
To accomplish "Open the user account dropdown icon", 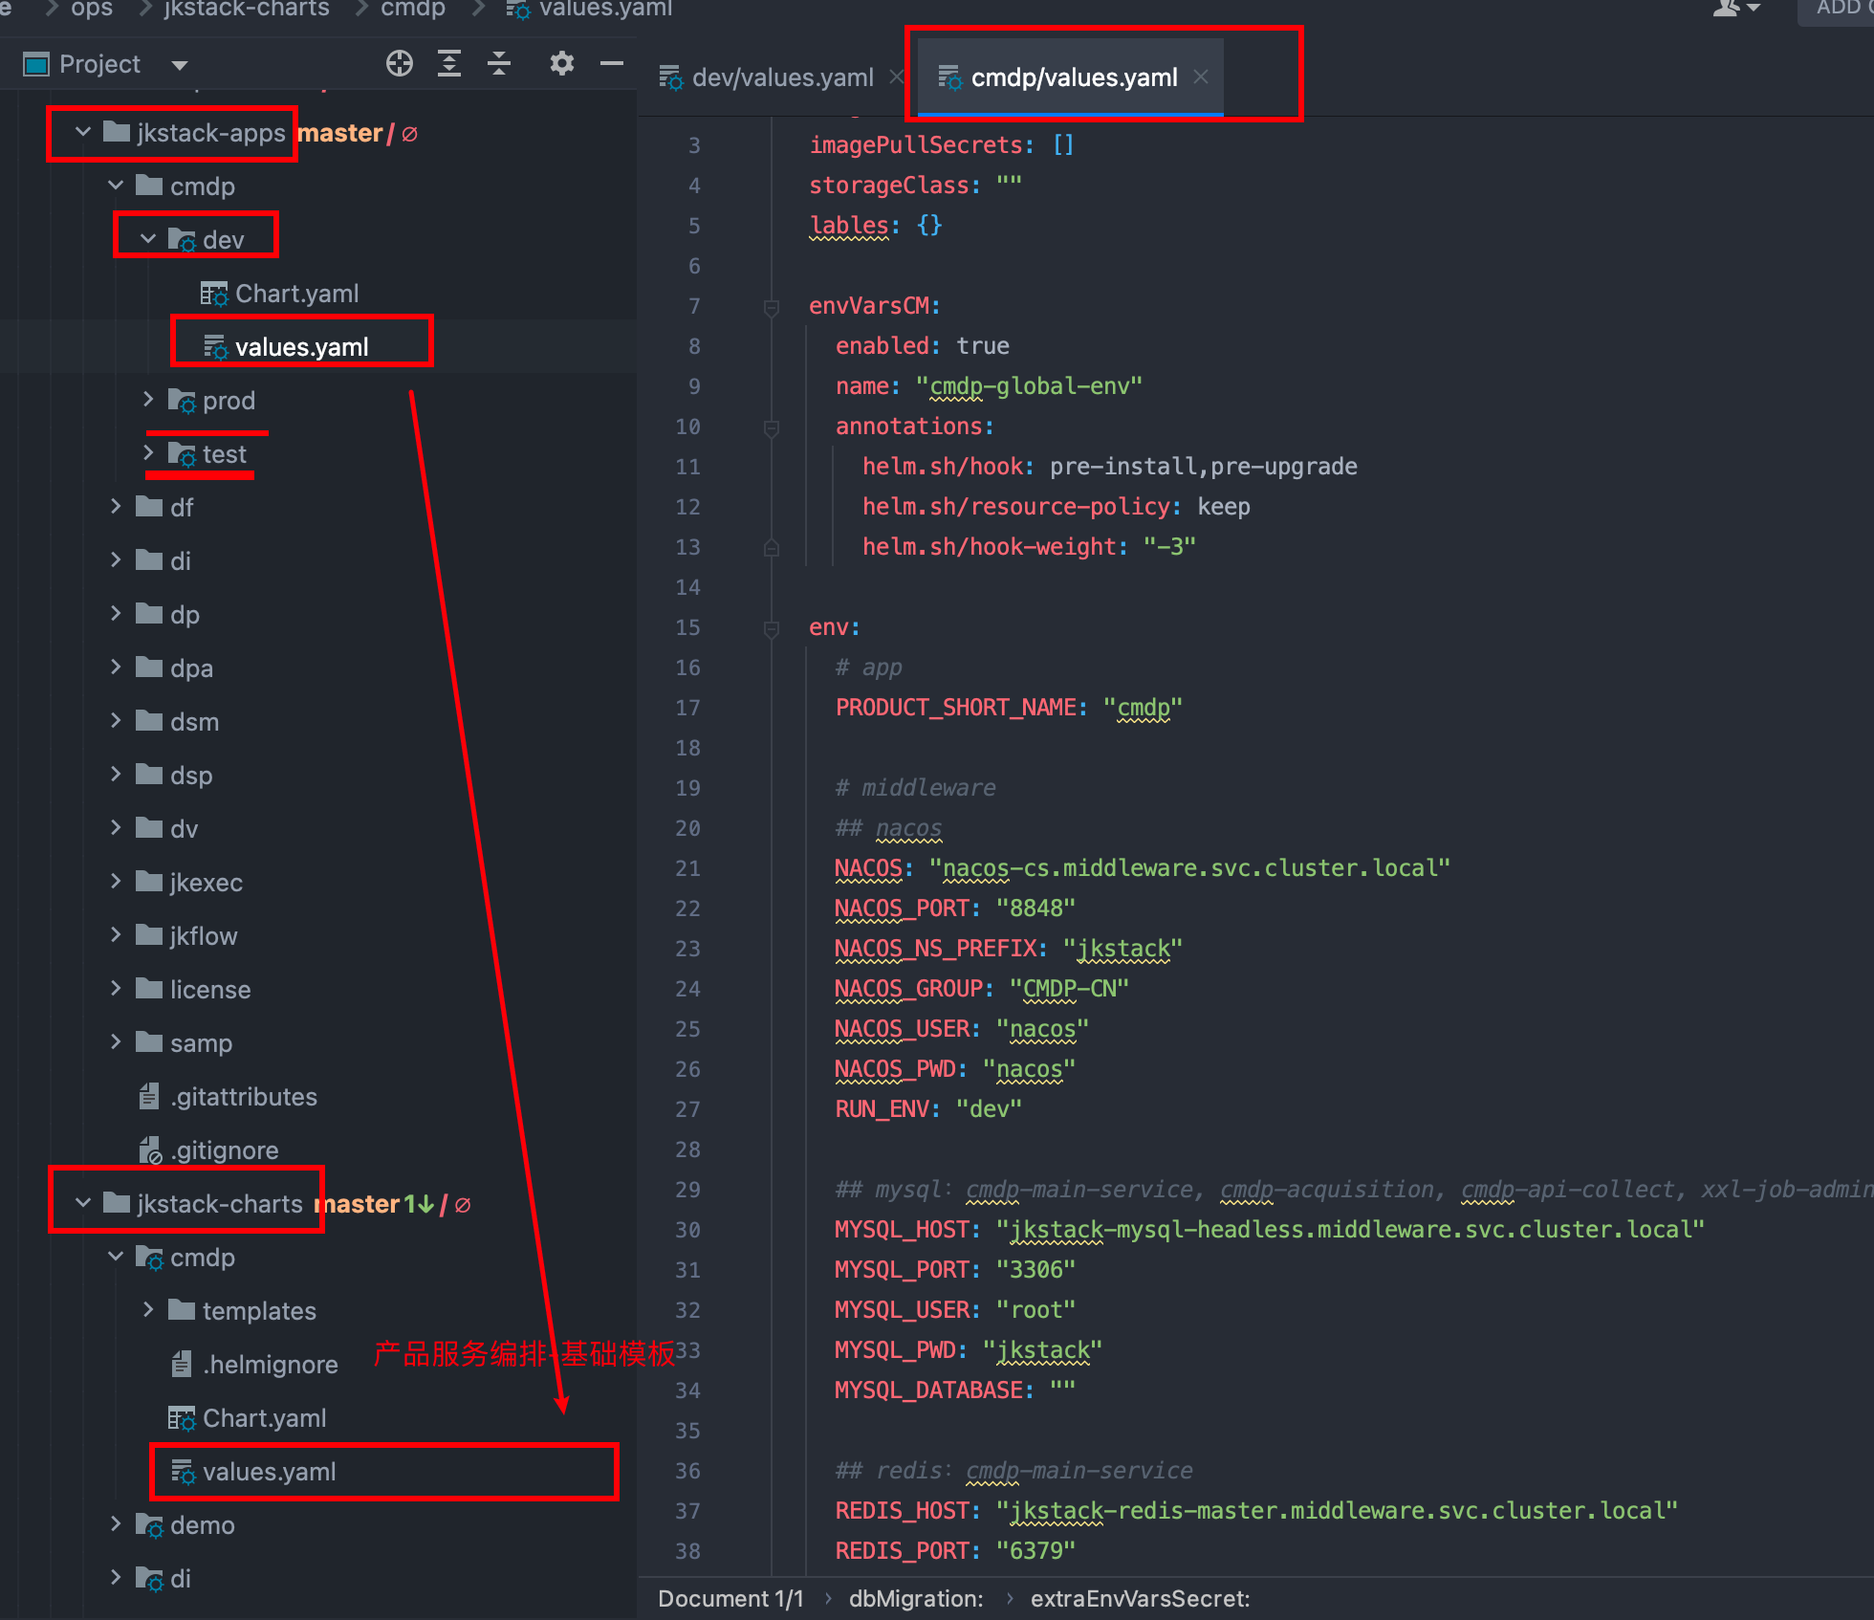I will [1736, 9].
